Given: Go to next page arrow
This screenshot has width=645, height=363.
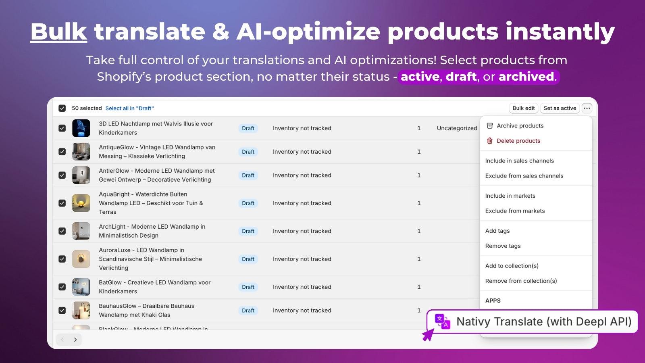Looking at the screenshot, I should pos(75,340).
